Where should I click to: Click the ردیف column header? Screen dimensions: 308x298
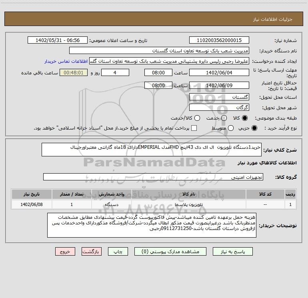pyautogui.click(x=290, y=194)
